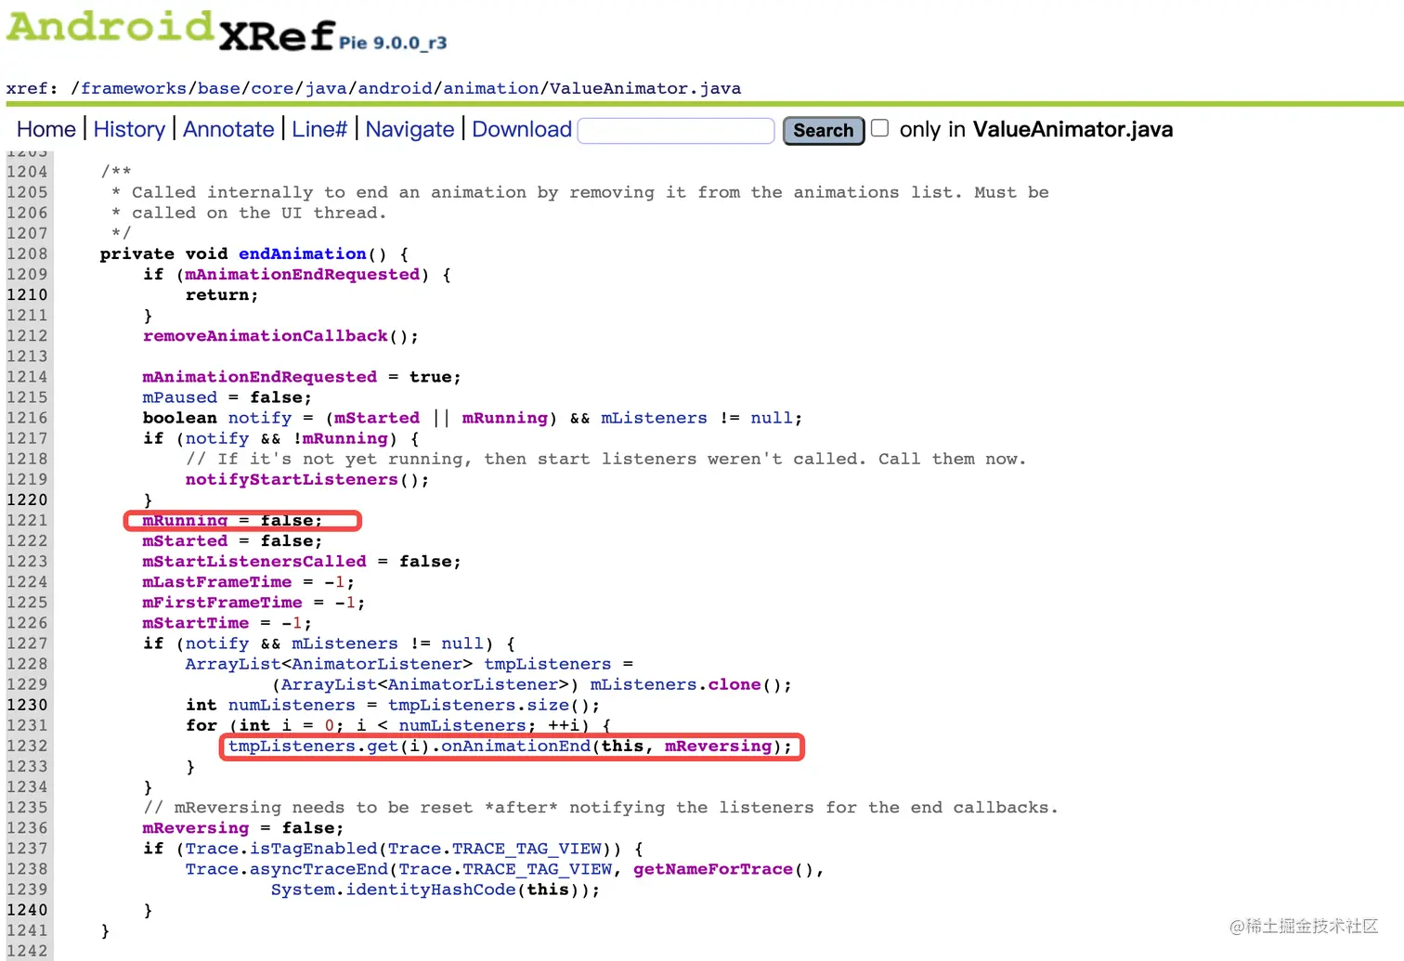Open the Annotate menu link
1404x961 pixels.
coord(228,130)
